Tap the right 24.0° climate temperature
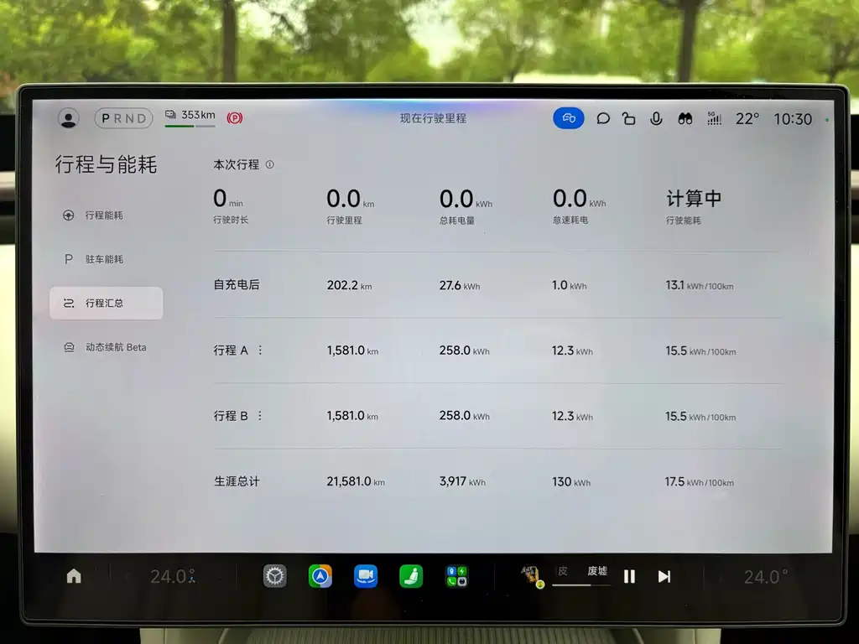 point(765,577)
